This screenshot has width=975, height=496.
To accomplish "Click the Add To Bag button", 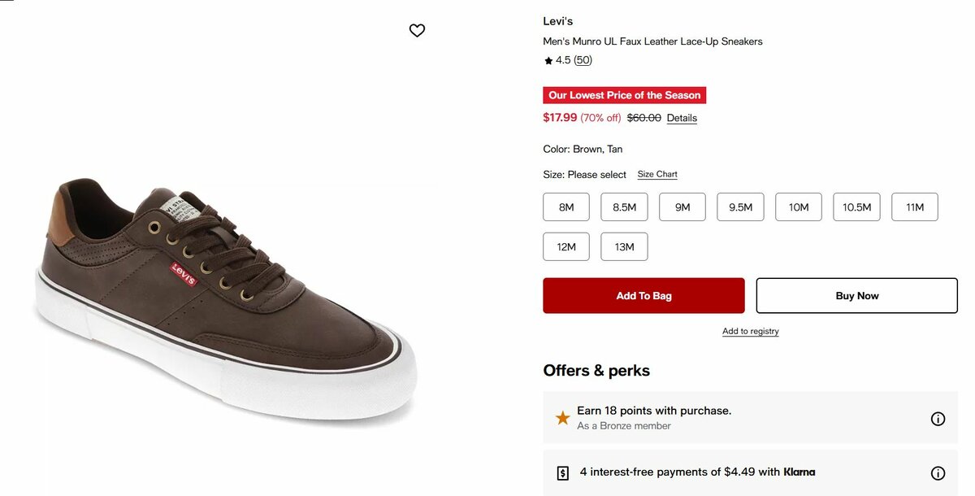I will point(643,296).
